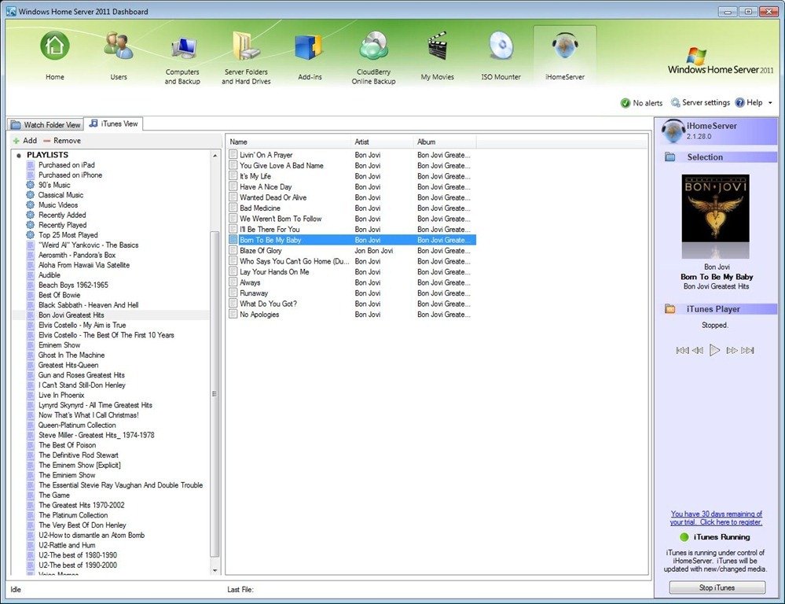This screenshot has width=785, height=604.
Task: Collapse the PLAYLISTS tree node
Action: pyautogui.click(x=19, y=156)
